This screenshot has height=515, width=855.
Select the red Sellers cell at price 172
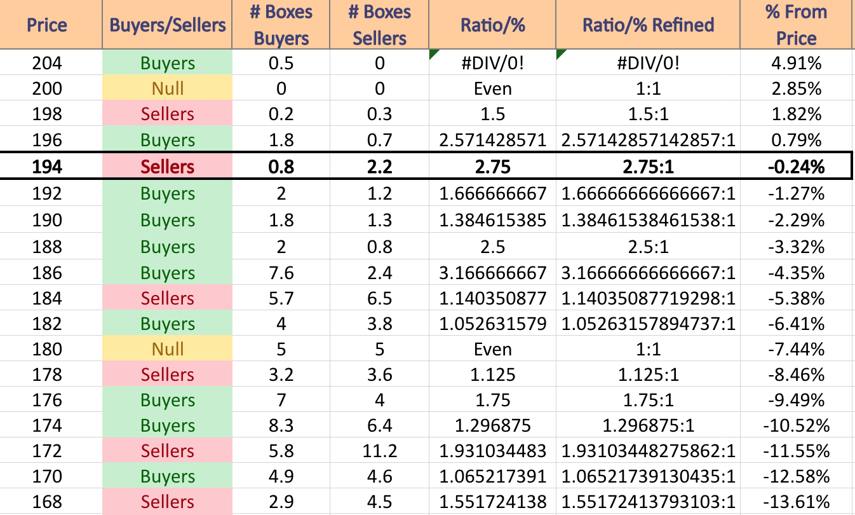click(x=168, y=451)
